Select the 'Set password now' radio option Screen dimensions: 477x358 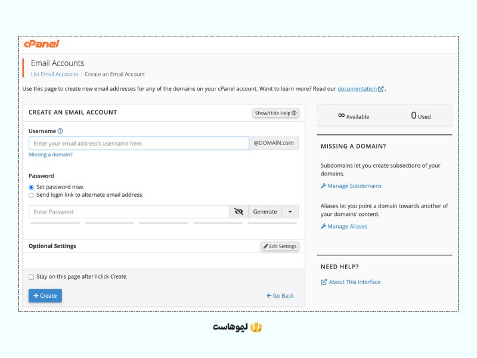[x=31, y=187]
